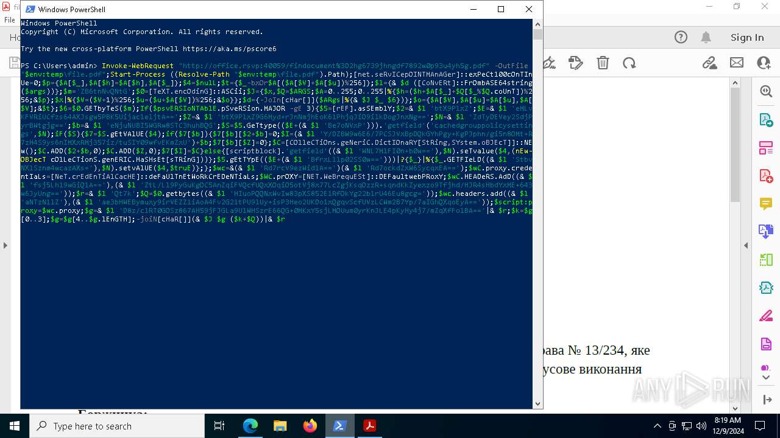Open purple Protect/Print tool in right pane
Image resolution: width=780 pixels, height=438 pixels.
click(x=766, y=344)
